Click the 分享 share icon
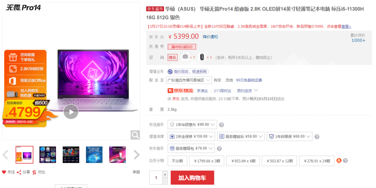 19,172
